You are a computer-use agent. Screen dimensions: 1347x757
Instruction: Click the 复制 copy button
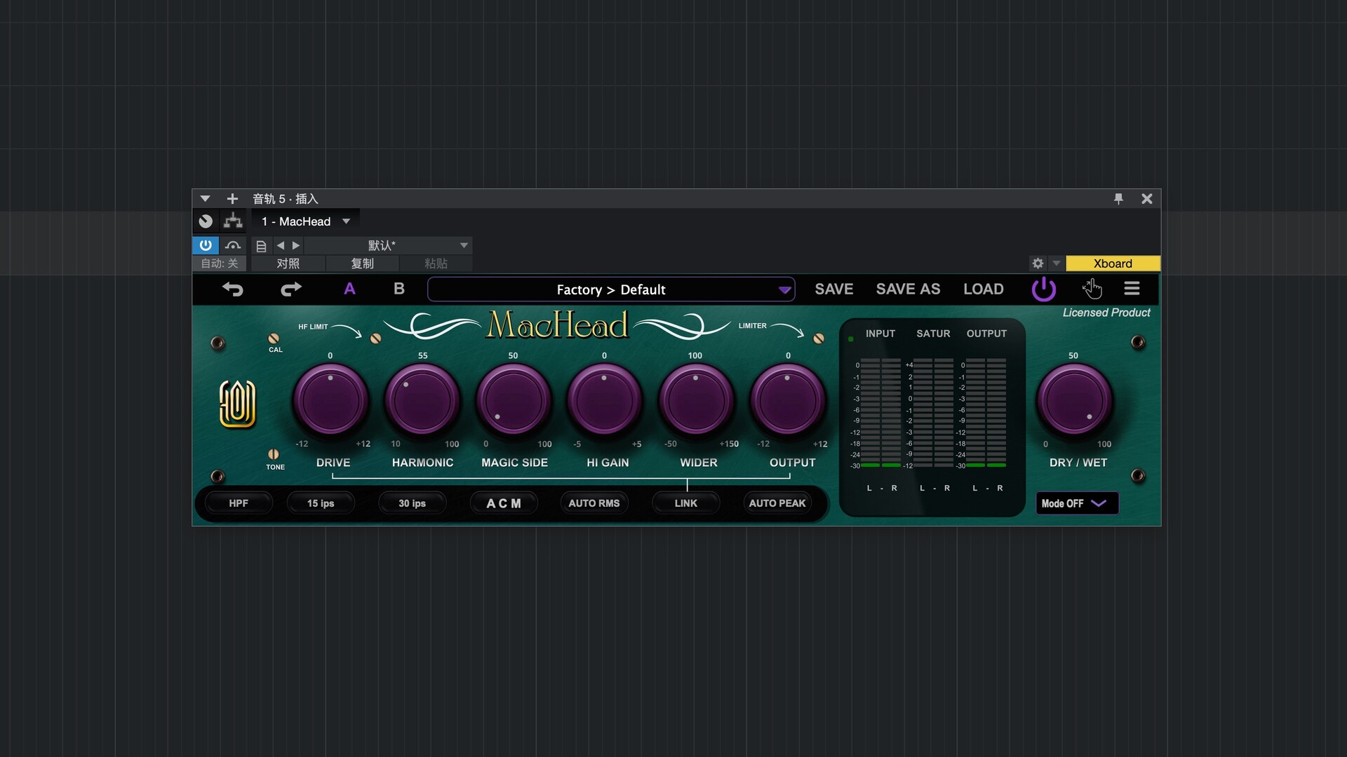(363, 264)
